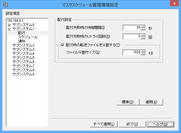Collapse the サブシステム1 tree node
The image size is (181, 133).
tap(9, 29)
